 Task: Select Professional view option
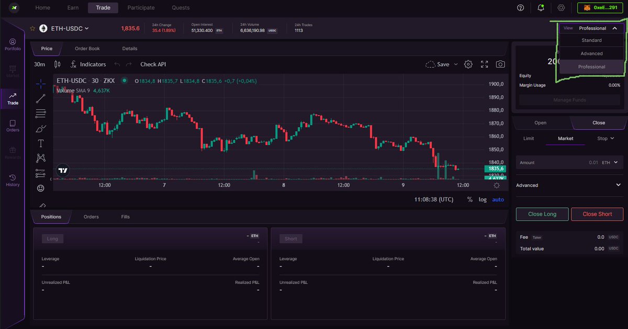591,67
